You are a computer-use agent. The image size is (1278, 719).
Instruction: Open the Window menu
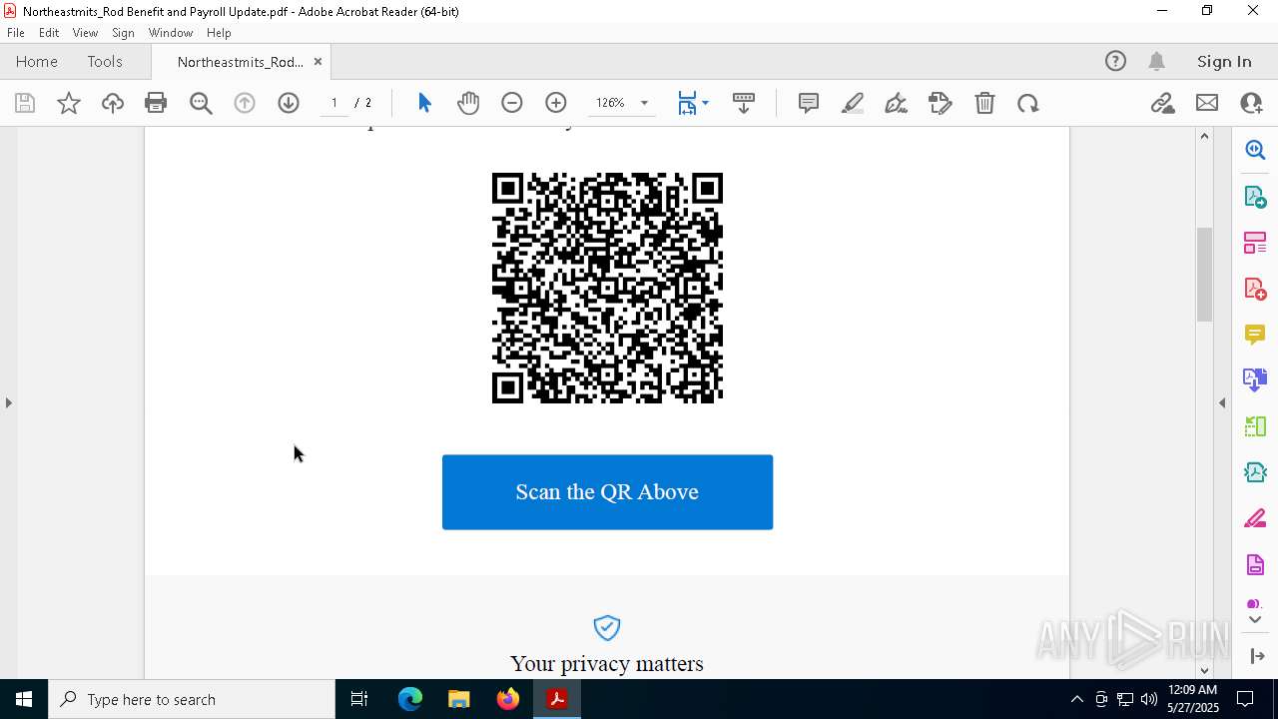point(171,33)
